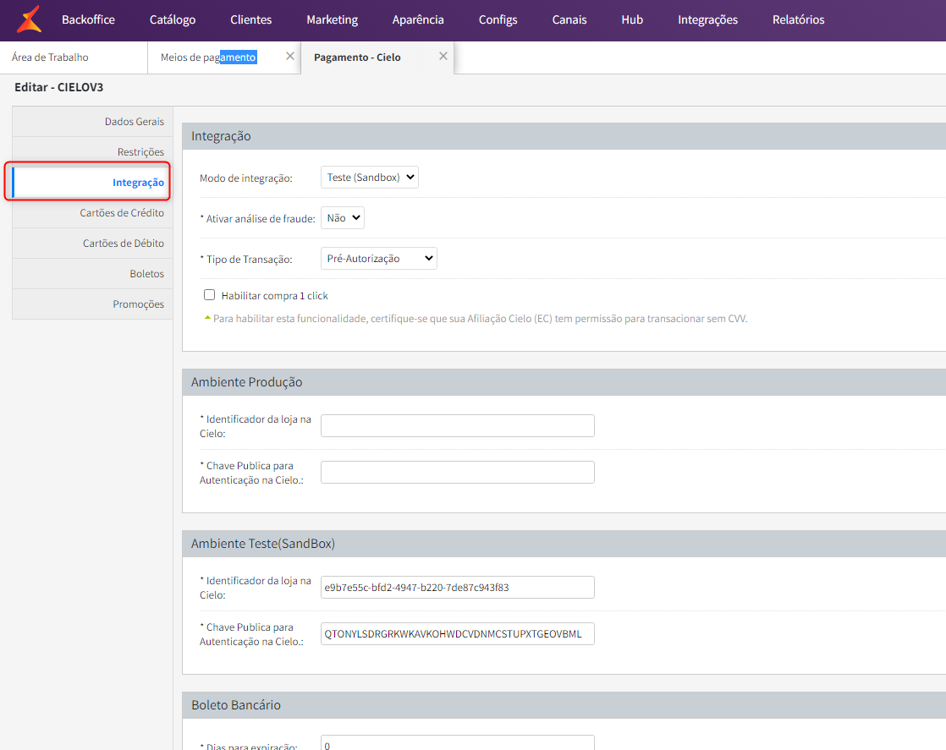This screenshot has width=946, height=750.
Task: Open the Marketing menu
Action: click(332, 20)
